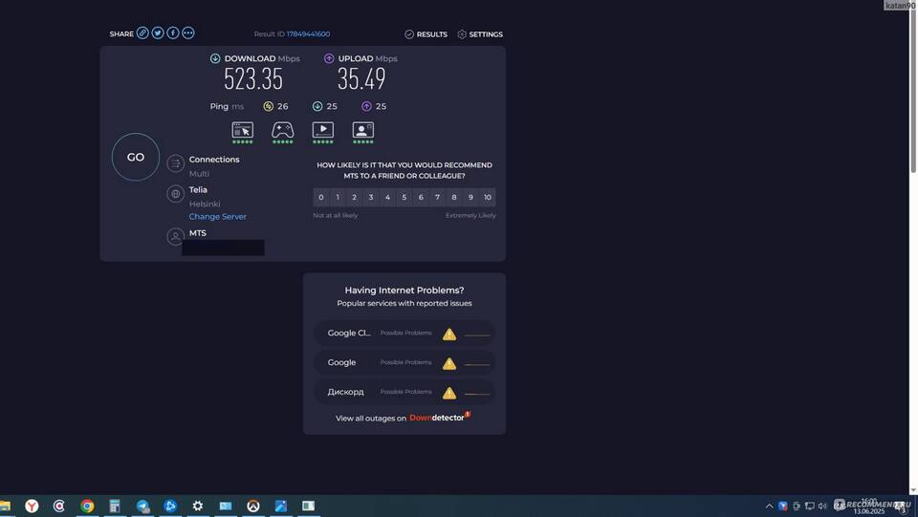Open Result ID 17849441600 link
Screen dimensions: 918x517
[308, 33]
